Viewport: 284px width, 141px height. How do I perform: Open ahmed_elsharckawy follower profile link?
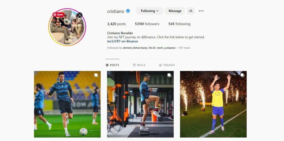pos(135,48)
